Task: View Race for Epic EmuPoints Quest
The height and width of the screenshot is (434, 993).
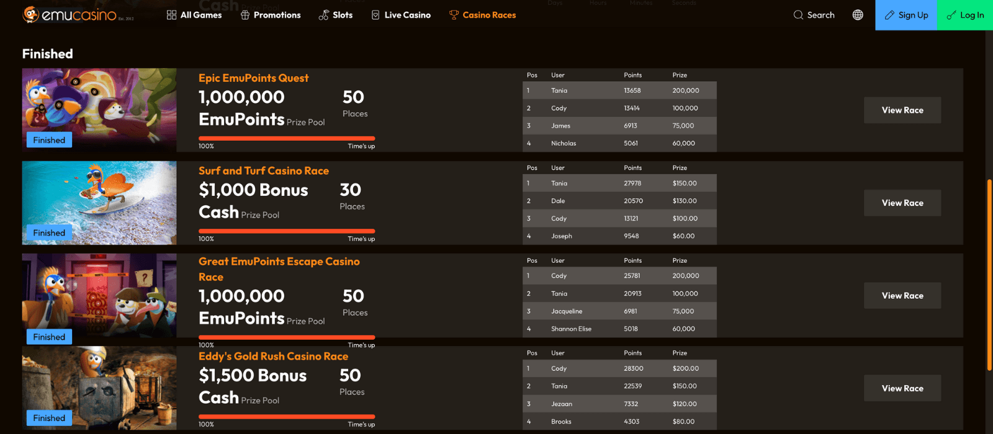Action: tap(902, 110)
